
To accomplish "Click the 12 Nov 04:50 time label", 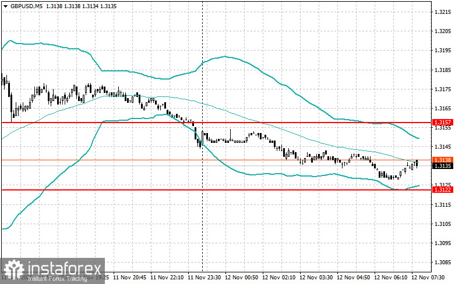I will tap(353, 278).
